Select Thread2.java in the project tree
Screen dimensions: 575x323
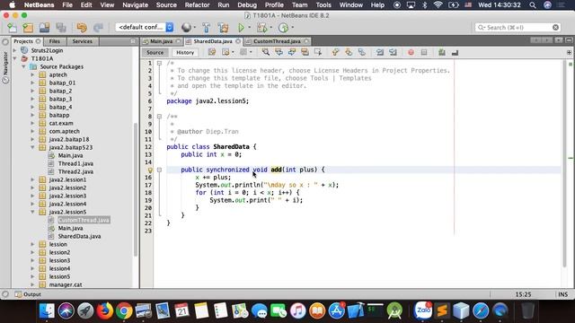click(x=75, y=171)
